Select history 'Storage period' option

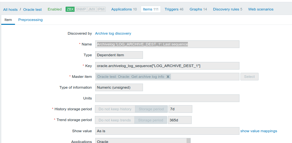[151, 109]
